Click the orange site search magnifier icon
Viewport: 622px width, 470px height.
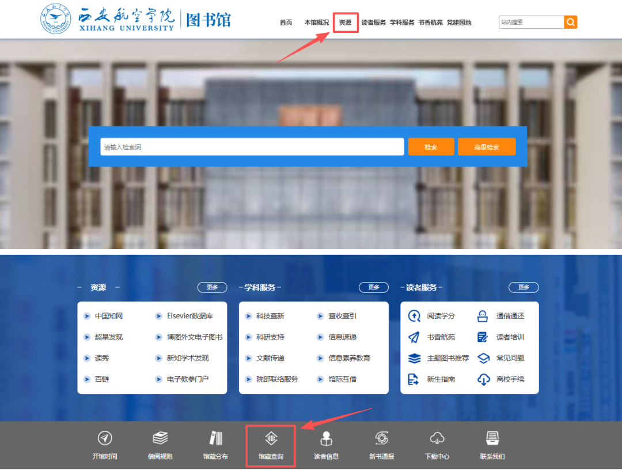pyautogui.click(x=571, y=22)
